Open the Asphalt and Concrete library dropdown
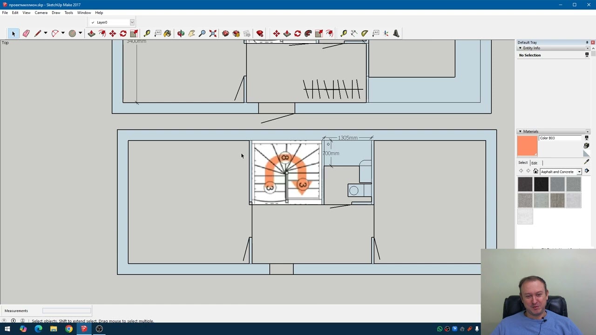The image size is (596, 335). click(579, 172)
